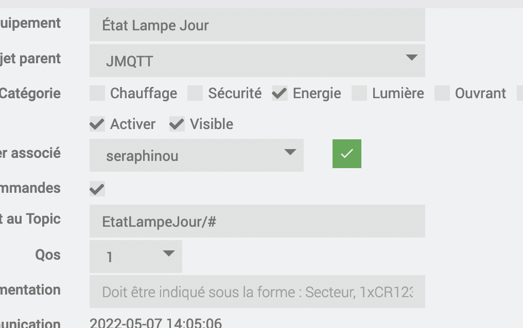Enable the Chauffage category
523x328 pixels.
(x=97, y=93)
